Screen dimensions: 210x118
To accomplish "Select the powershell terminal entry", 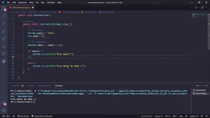I will (200, 90).
